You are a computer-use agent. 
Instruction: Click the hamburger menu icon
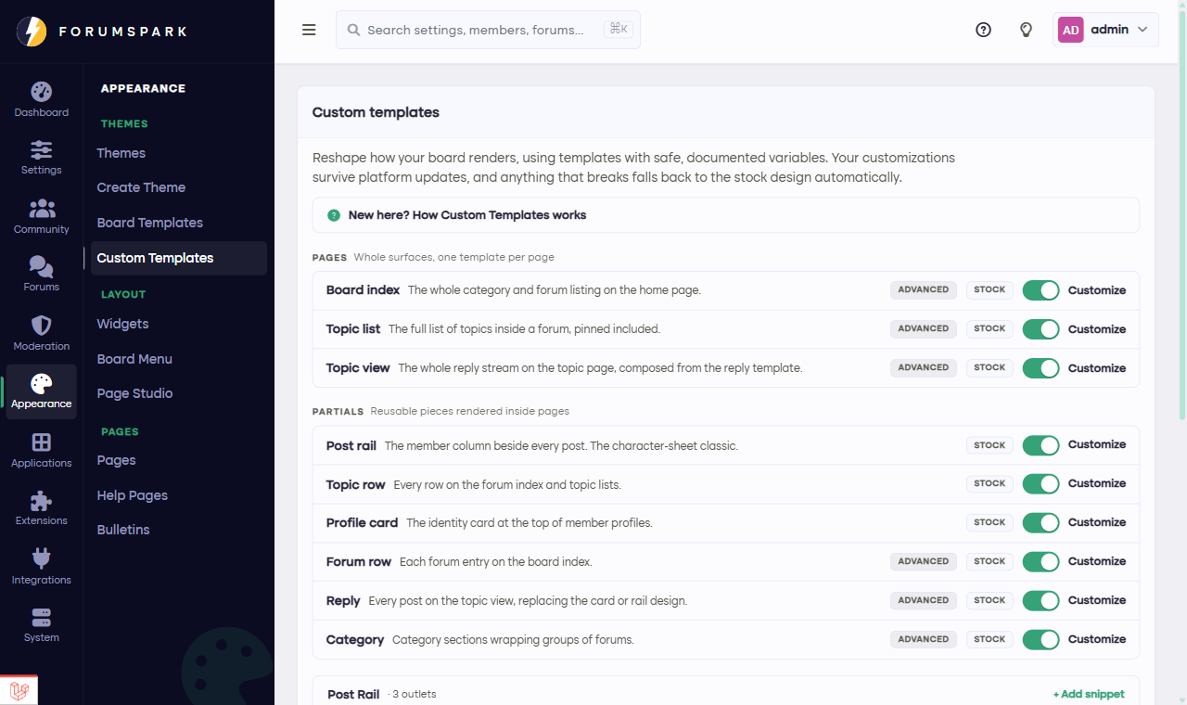[x=309, y=30]
